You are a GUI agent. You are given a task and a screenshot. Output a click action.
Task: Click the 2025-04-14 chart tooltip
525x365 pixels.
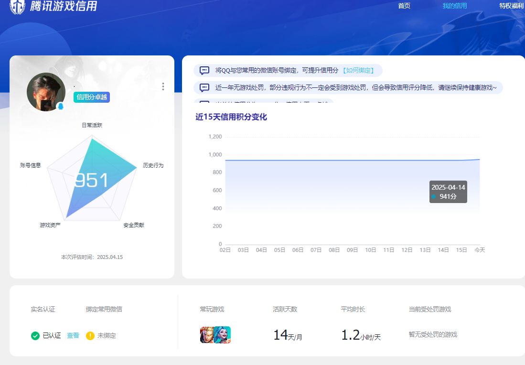coord(448,192)
